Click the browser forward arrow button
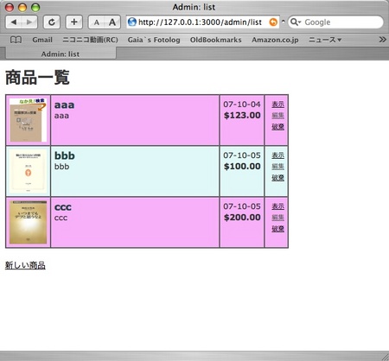This screenshot has width=389, height=361. pyautogui.click(x=29, y=22)
